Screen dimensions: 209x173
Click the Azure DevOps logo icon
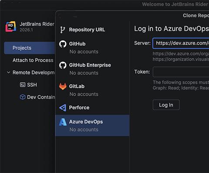pyautogui.click(x=63, y=122)
